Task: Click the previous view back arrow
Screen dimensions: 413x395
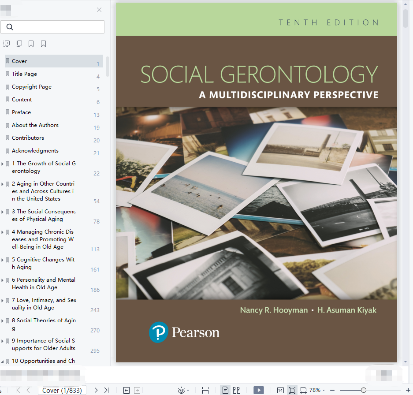Action: (x=127, y=390)
